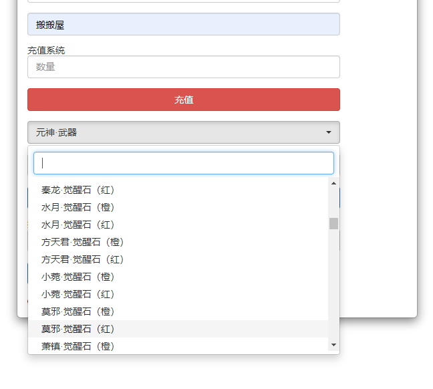Viewport: 433px width, 389px height.
Task: Pick 小尧·觉醒石（红） from the list
Action: click(x=78, y=294)
